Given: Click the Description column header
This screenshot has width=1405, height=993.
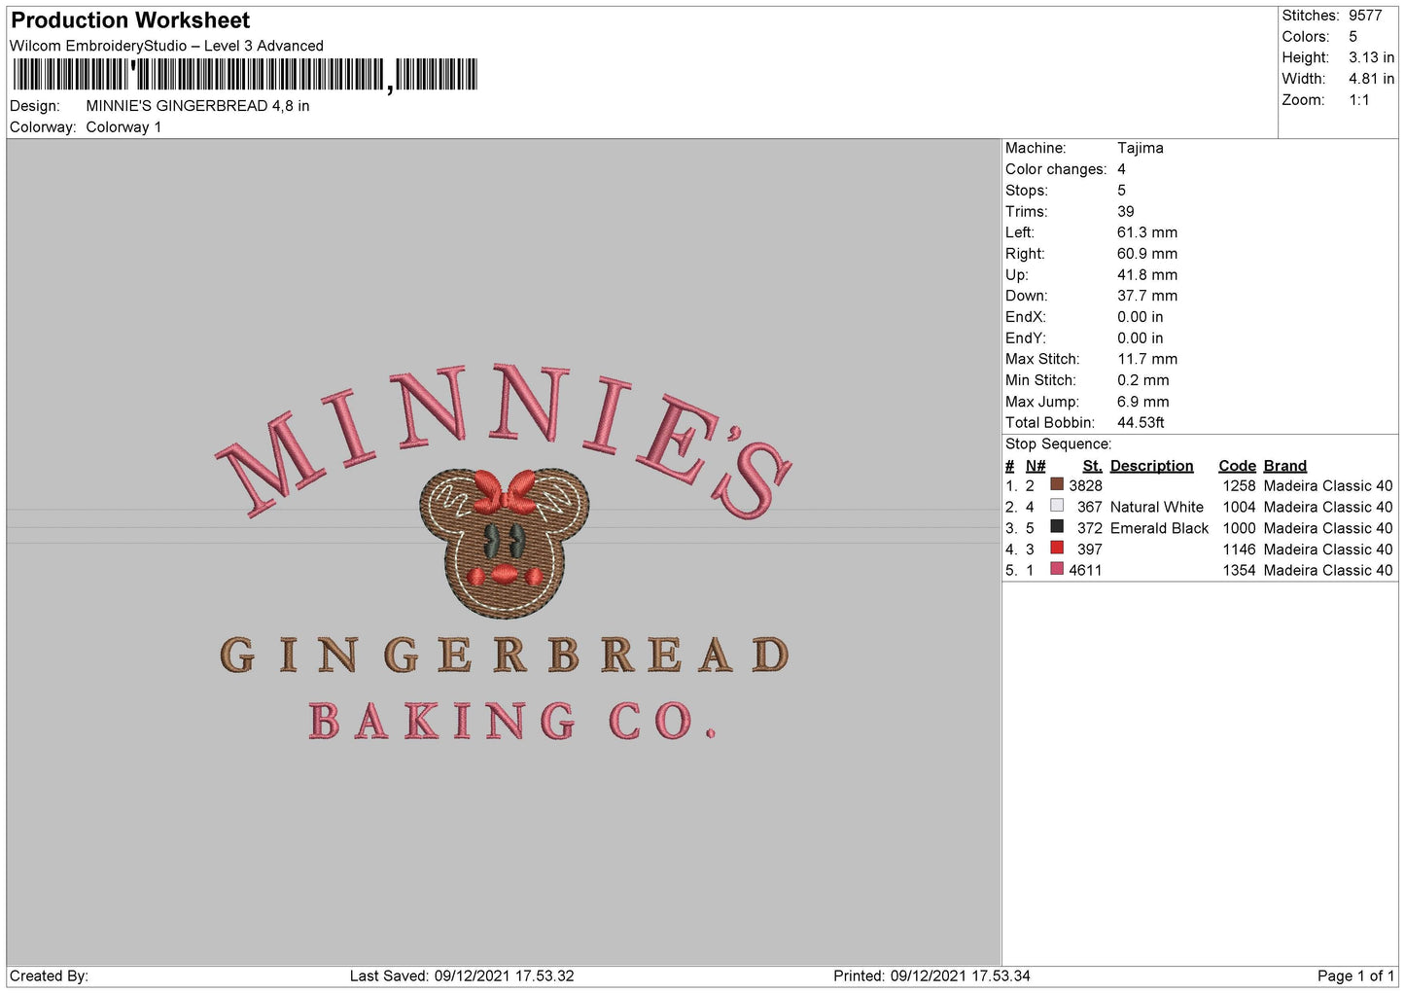Looking at the screenshot, I should pos(1151,466).
